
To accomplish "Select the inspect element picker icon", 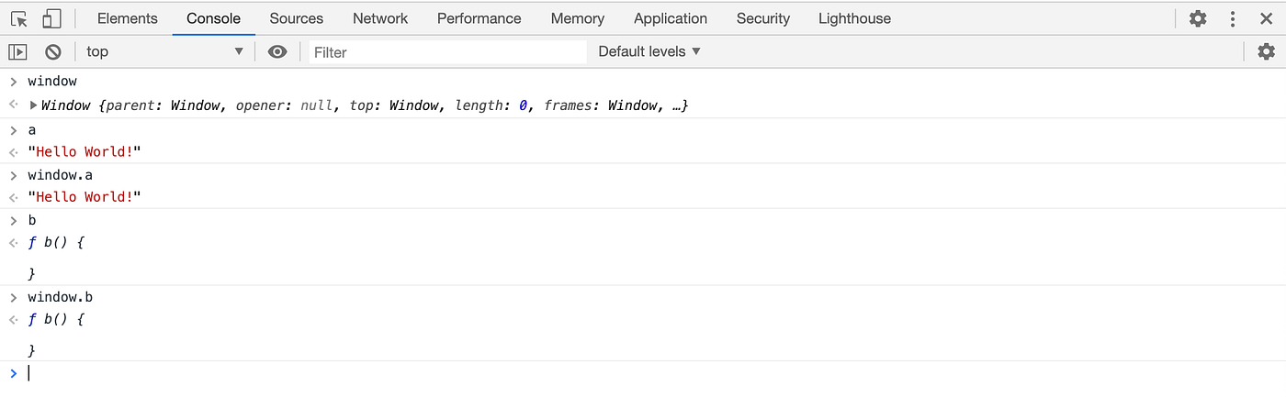I will 19,18.
